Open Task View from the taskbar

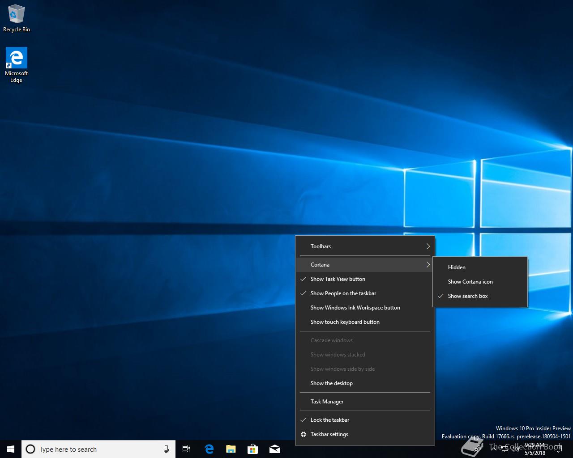coord(186,449)
